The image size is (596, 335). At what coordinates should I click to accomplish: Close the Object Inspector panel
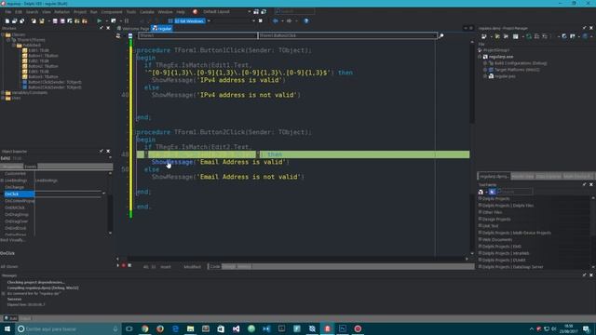tap(108, 151)
